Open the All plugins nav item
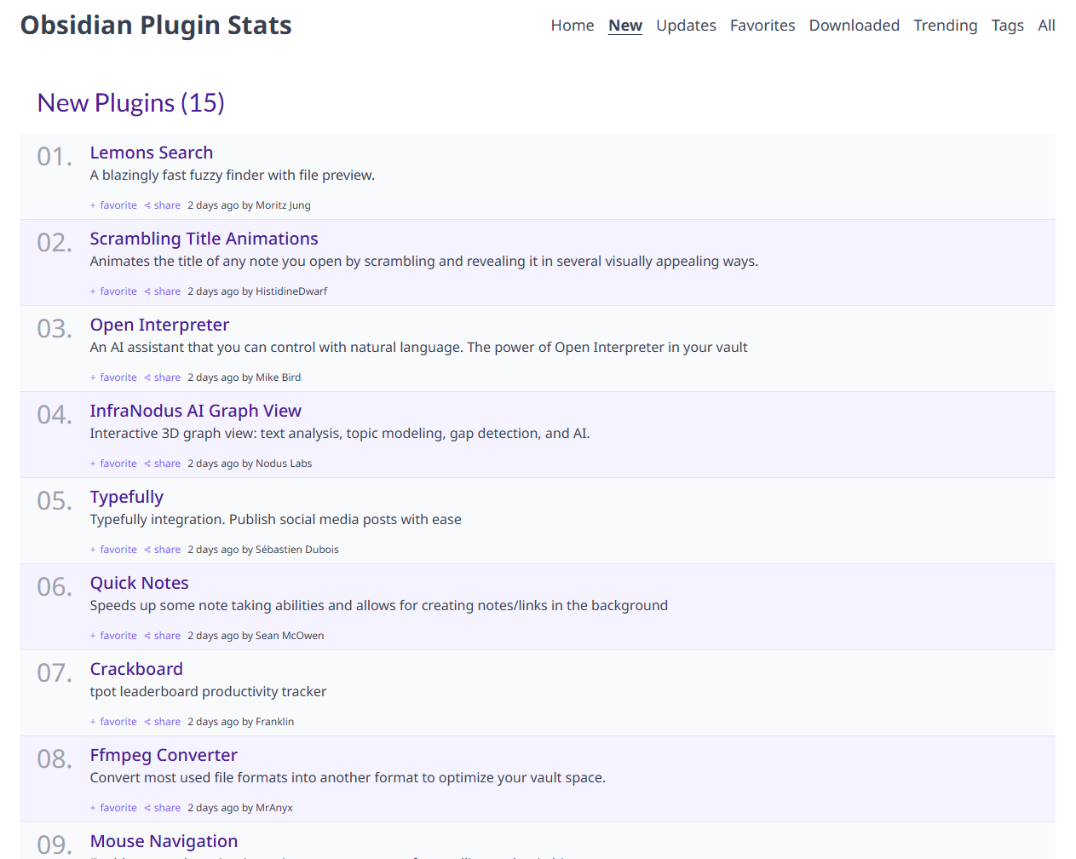Viewport: 1076px width, 859px height. pyautogui.click(x=1046, y=26)
